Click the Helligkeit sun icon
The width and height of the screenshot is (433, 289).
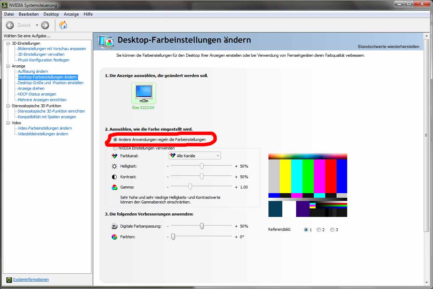pyautogui.click(x=114, y=166)
